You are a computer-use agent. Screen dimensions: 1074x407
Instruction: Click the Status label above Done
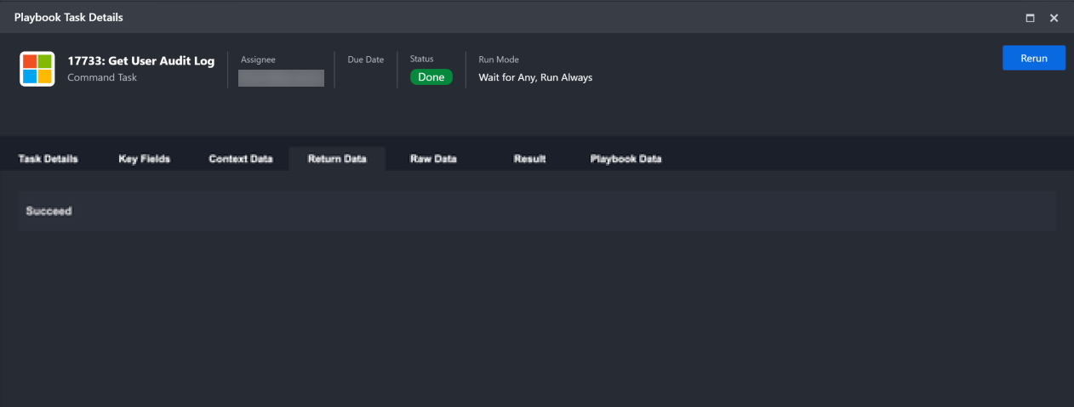pyautogui.click(x=421, y=59)
